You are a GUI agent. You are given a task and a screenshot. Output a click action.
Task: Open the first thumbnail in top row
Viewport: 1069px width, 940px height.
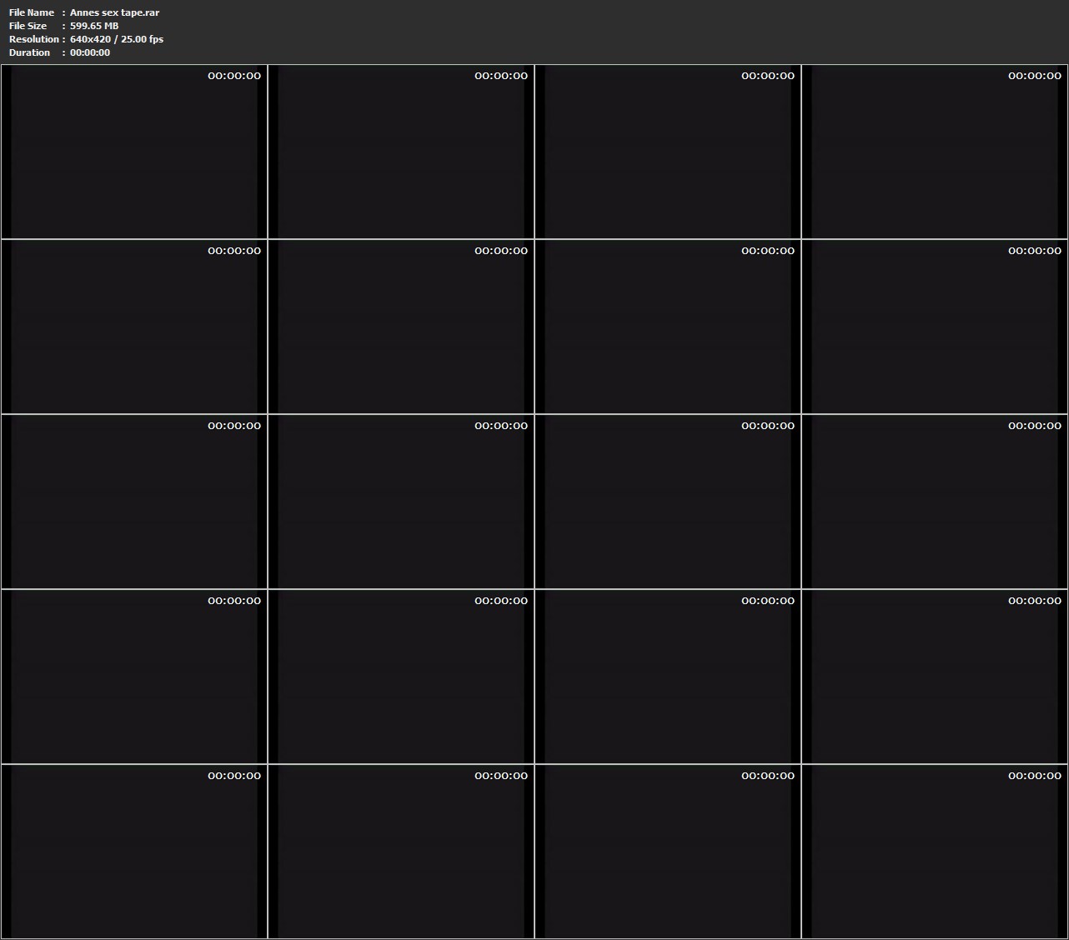click(x=134, y=152)
